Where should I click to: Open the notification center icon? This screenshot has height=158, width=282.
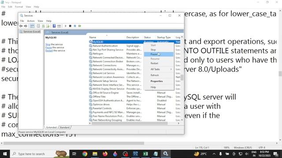coord(276,154)
